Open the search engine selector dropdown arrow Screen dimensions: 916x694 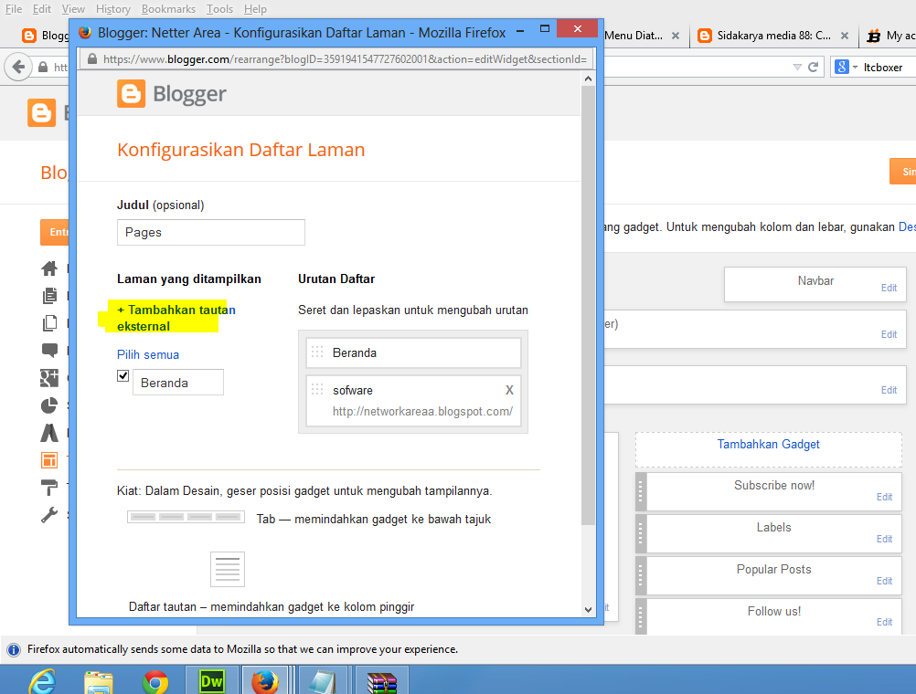pyautogui.click(x=856, y=68)
